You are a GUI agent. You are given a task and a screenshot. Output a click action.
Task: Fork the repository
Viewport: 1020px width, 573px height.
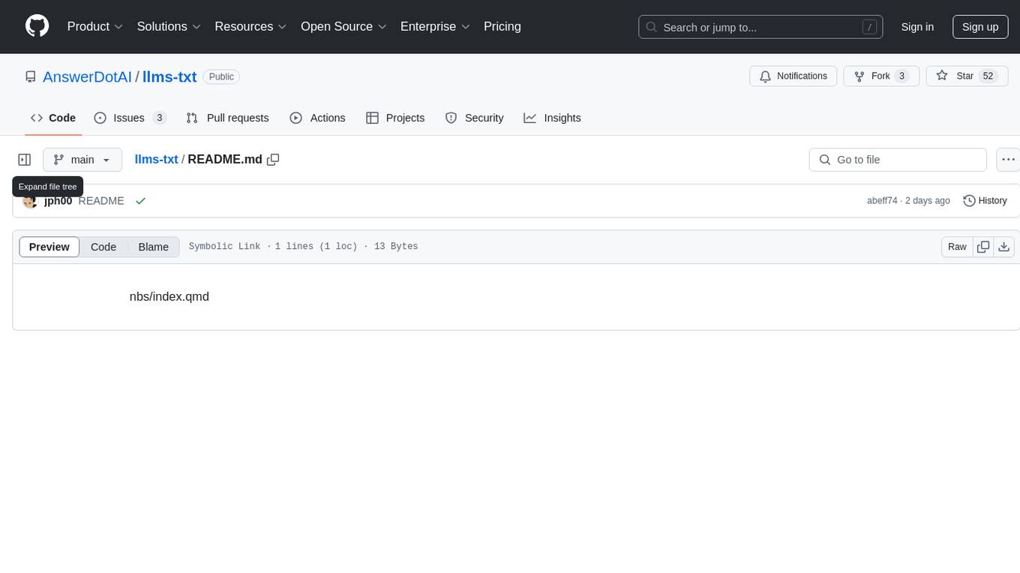click(881, 76)
